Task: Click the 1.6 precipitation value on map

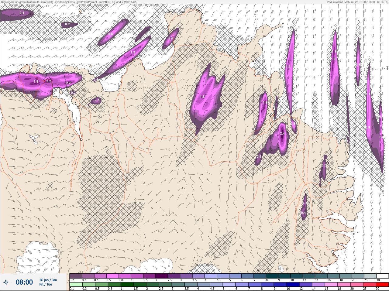Action: (x=202, y=97)
